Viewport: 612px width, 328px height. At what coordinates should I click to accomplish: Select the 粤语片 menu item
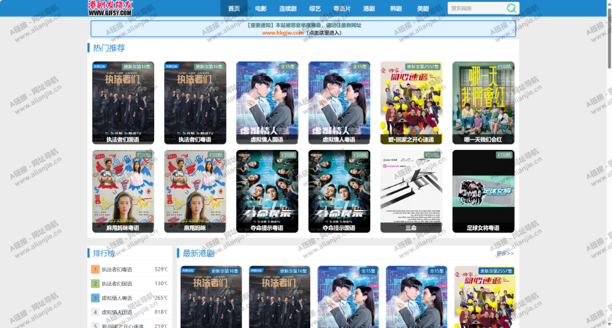coord(342,8)
